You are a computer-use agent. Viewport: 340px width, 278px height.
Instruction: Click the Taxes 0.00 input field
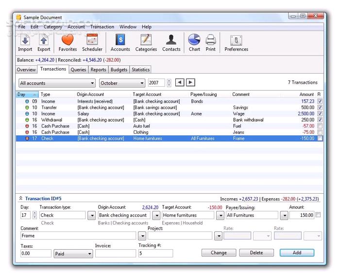tap(36, 254)
